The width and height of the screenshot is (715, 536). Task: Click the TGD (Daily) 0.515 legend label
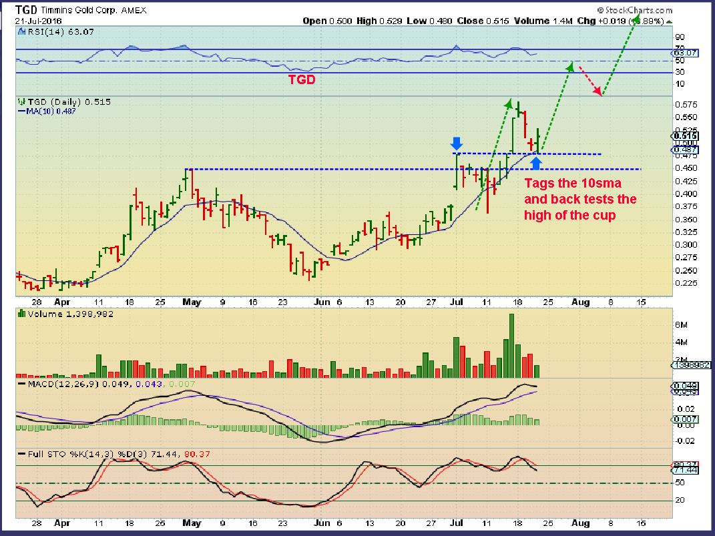pyautogui.click(x=69, y=101)
